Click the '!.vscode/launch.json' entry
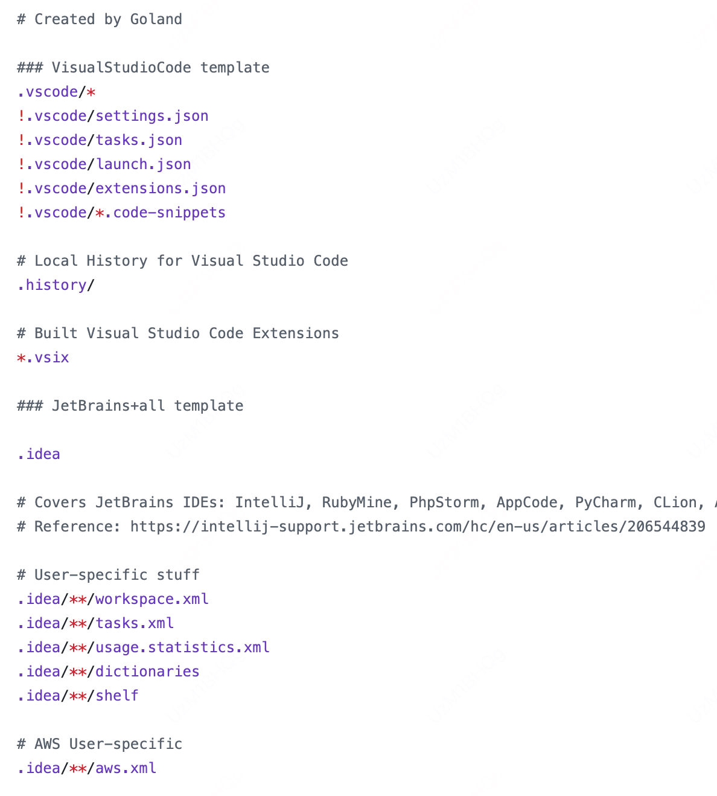717x796 pixels. [104, 164]
